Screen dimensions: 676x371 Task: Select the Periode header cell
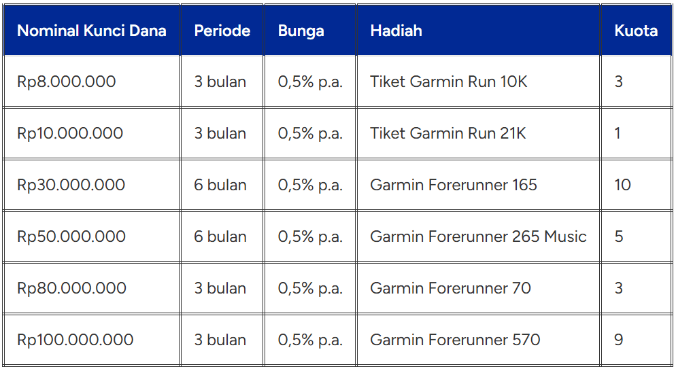point(222,30)
